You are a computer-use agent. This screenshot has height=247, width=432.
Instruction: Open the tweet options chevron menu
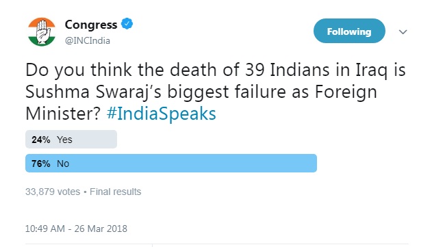point(403,31)
